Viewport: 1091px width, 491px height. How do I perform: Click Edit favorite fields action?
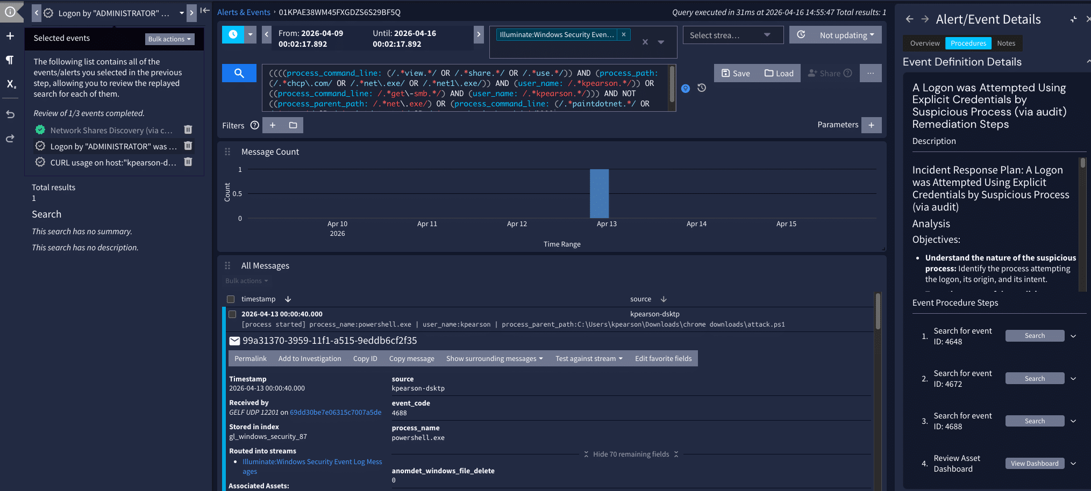click(x=664, y=358)
